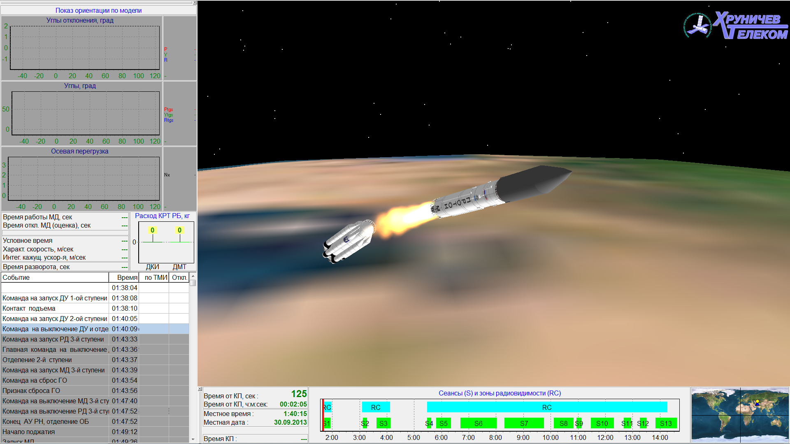Select the Контакт подъема event row

(54, 308)
